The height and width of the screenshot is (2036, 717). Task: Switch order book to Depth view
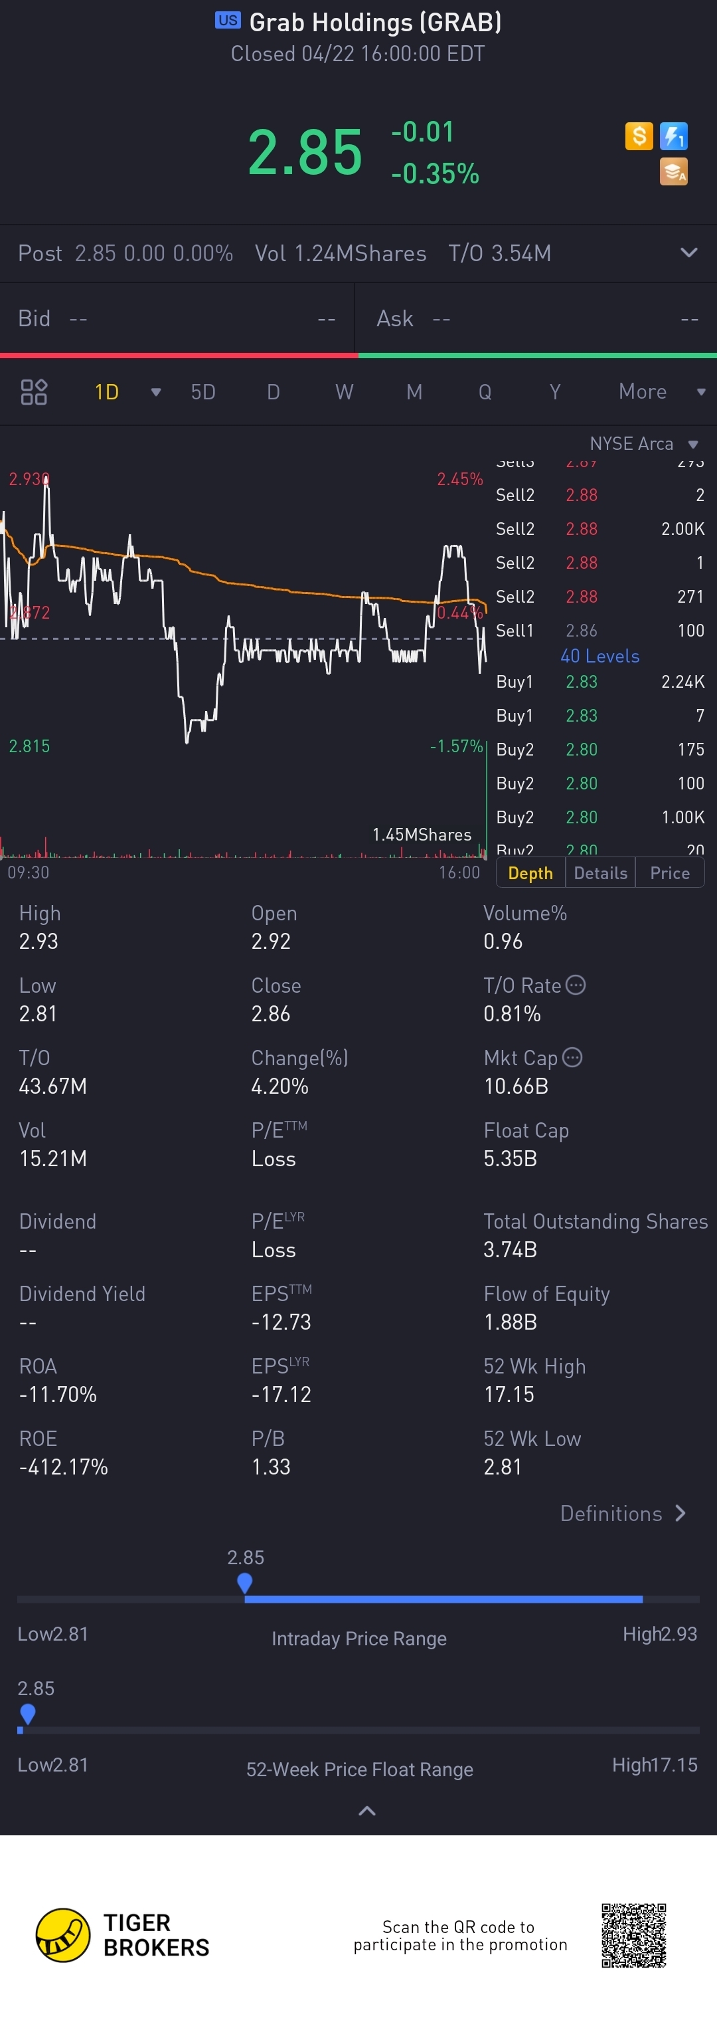530,872
